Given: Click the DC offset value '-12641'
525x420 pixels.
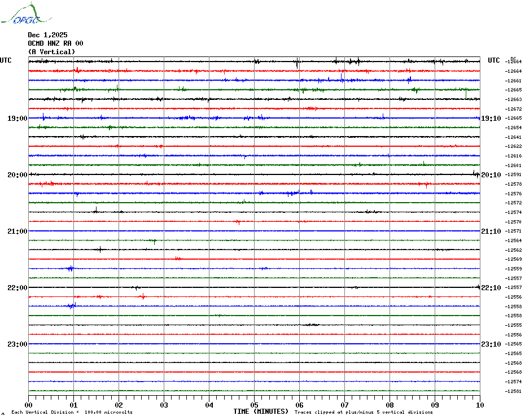Looking at the screenshot, I should tap(514, 137).
